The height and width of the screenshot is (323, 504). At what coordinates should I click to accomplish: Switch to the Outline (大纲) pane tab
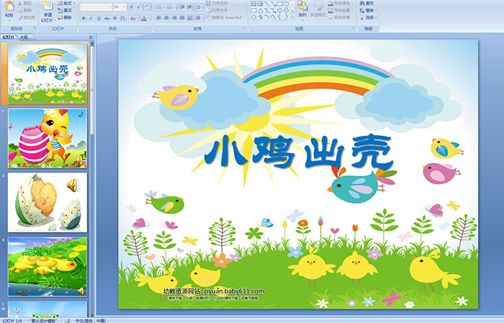(x=24, y=37)
